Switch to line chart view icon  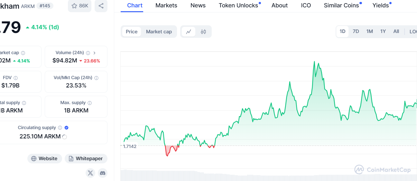click(x=189, y=32)
